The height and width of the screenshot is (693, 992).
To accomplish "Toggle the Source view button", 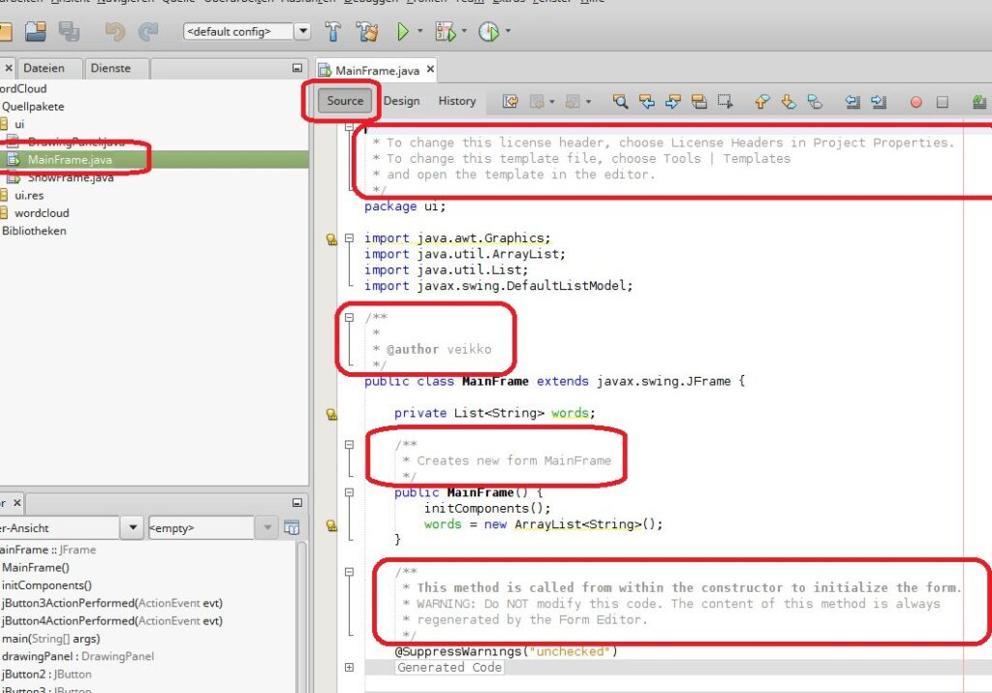I will [345, 101].
